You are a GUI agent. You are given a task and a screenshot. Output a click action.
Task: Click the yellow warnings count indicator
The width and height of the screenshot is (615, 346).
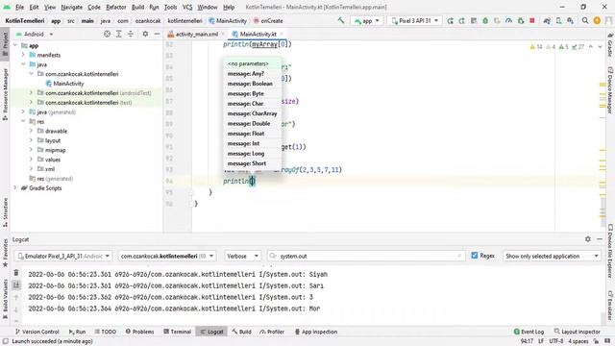(x=536, y=47)
